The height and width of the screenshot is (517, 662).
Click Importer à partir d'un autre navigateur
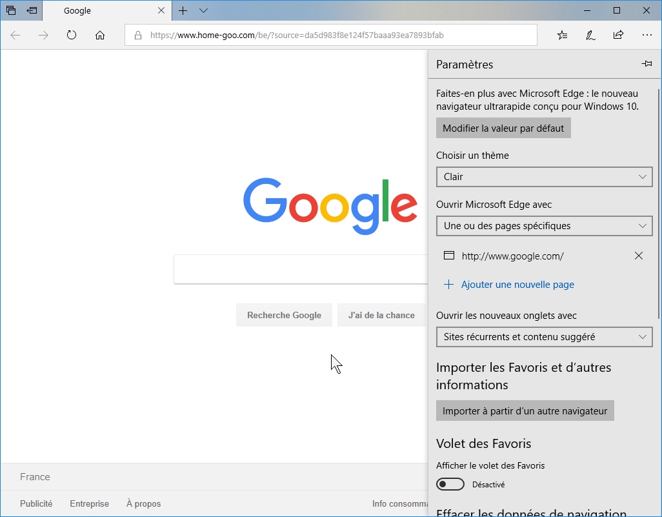525,411
